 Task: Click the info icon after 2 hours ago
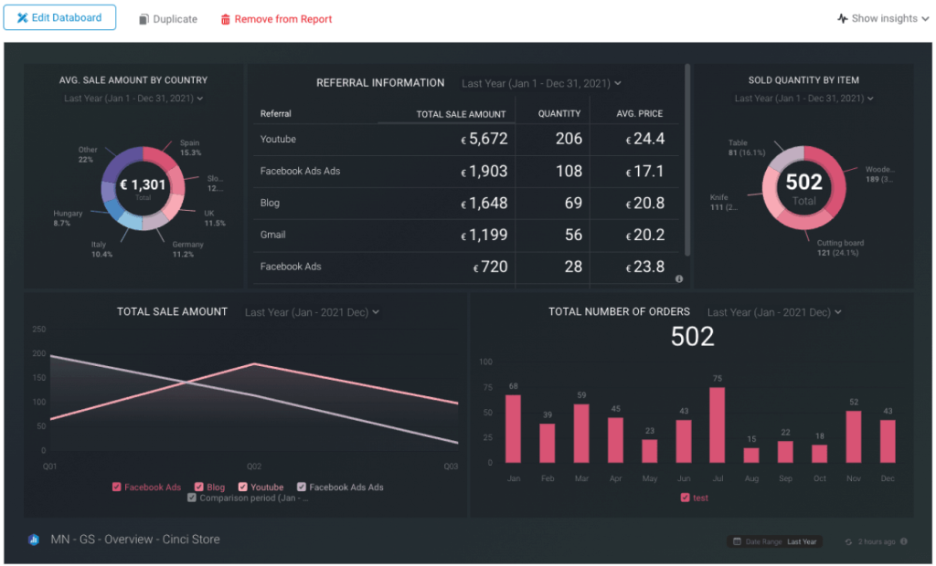point(904,541)
